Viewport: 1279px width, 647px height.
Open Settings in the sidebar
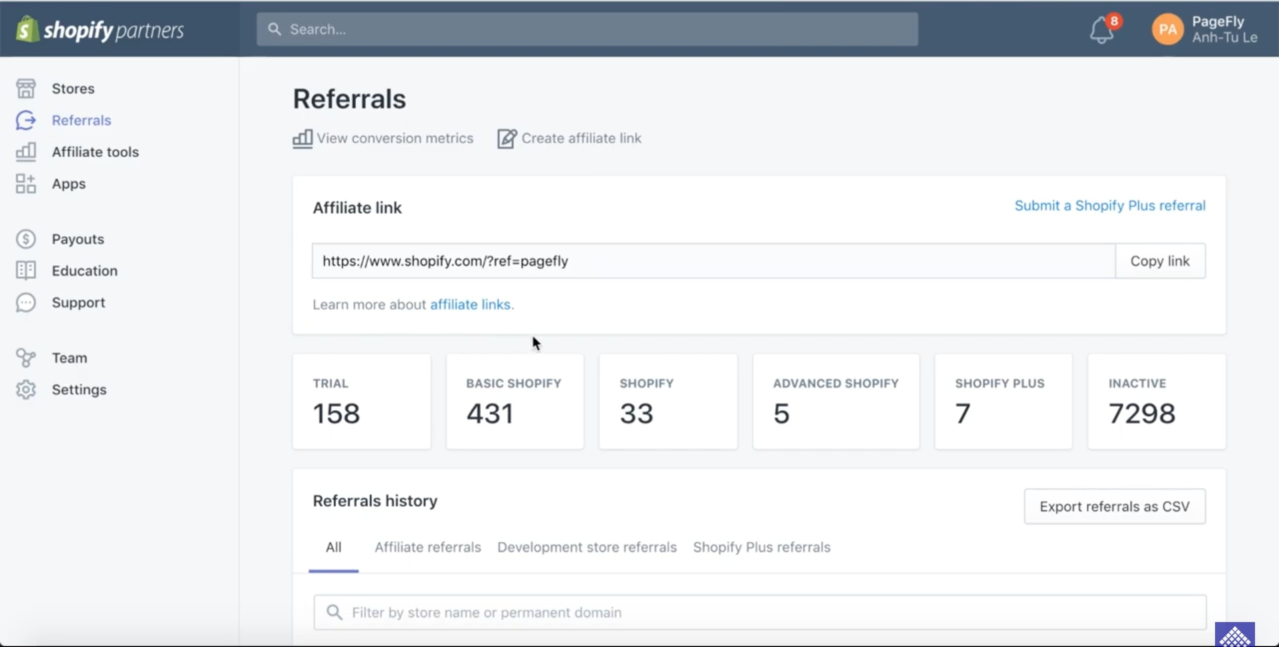coord(79,389)
